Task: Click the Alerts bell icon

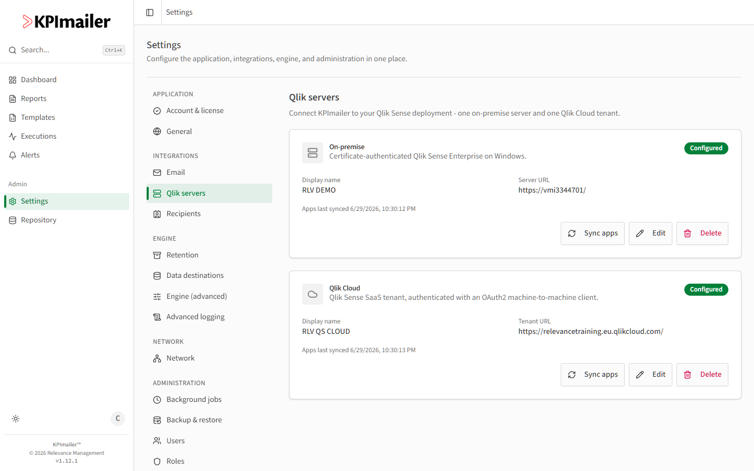Action: 13,155
